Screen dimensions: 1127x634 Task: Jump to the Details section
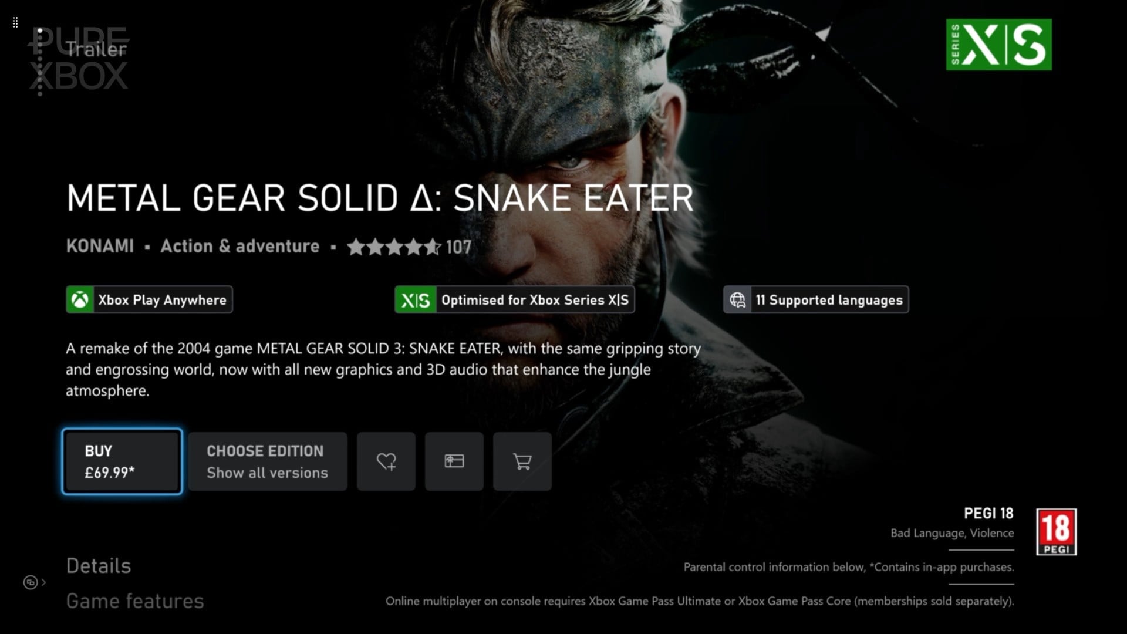[99, 566]
